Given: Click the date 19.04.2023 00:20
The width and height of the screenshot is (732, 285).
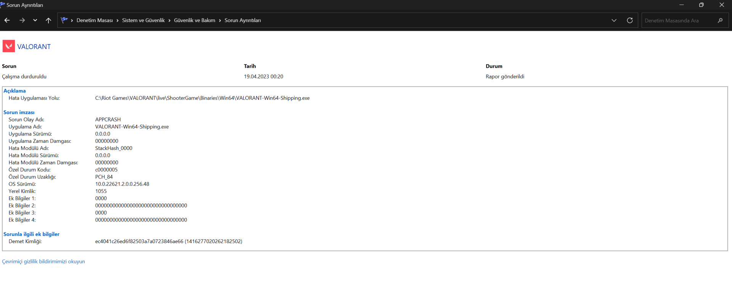Looking at the screenshot, I should (x=263, y=76).
